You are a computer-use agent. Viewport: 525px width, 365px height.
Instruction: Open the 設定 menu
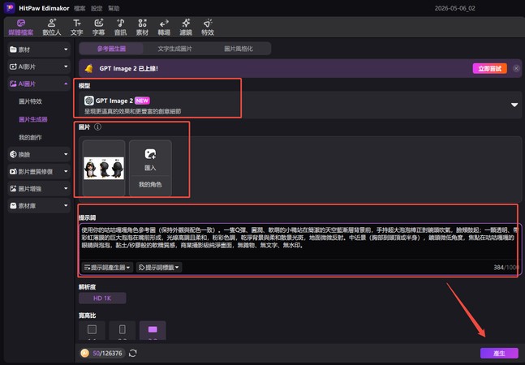97,8
